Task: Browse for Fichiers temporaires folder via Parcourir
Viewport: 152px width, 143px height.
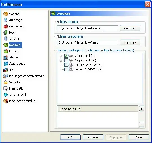Action: pos(130,42)
